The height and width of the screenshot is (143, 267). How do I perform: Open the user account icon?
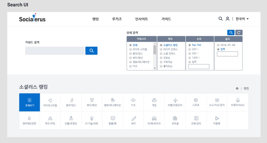pos(227,19)
